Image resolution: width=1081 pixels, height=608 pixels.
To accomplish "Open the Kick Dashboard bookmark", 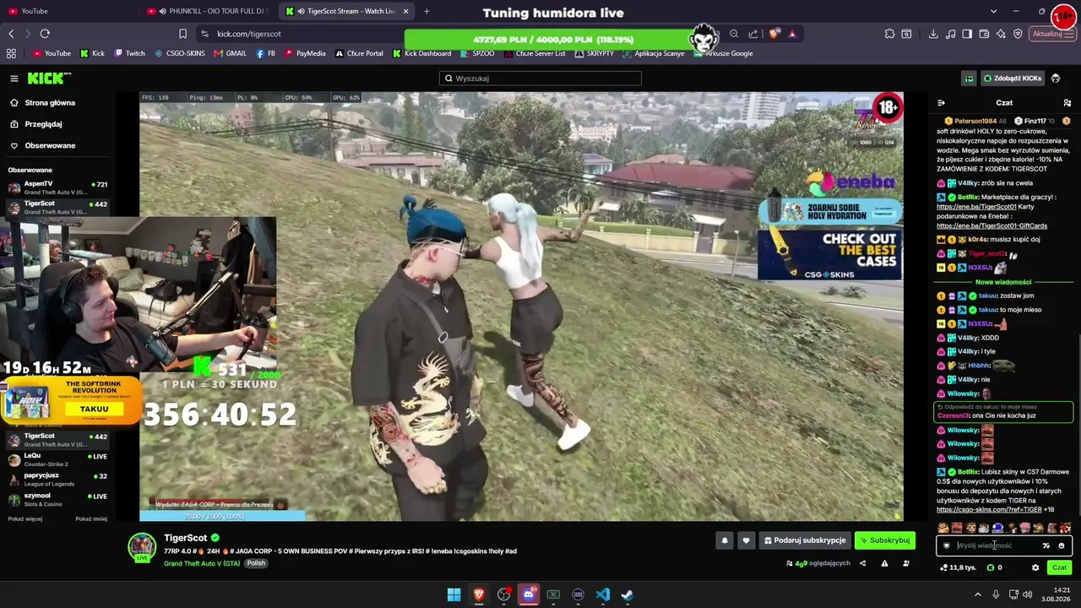I will pos(421,53).
